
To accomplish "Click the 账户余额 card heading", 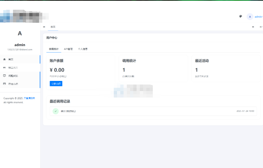I will tap(56, 61).
